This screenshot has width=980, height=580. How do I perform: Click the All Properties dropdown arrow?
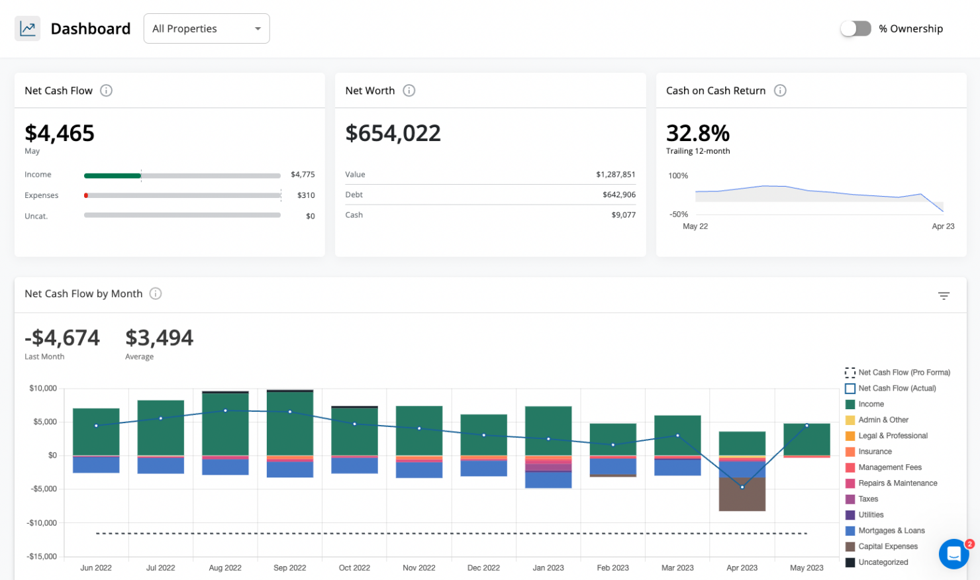[258, 28]
